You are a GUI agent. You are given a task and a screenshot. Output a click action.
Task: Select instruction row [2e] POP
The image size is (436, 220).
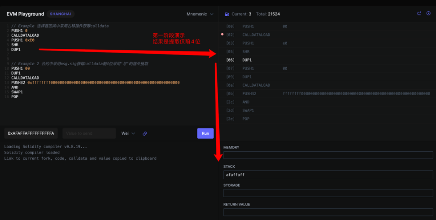point(327,119)
